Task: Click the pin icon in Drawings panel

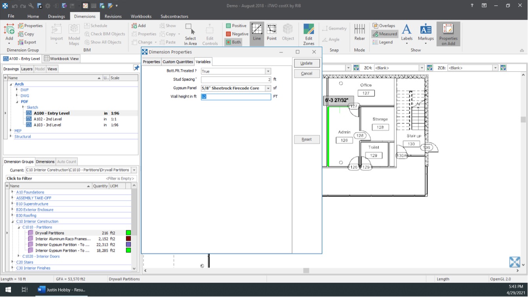Action: coord(136,68)
